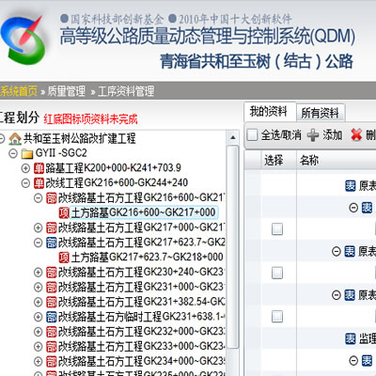Image resolution: width=376 pixels, height=376 pixels.
Task: Click the red 项 icon for 土方路基GK216+600~GK217+000
Action: coord(64,212)
